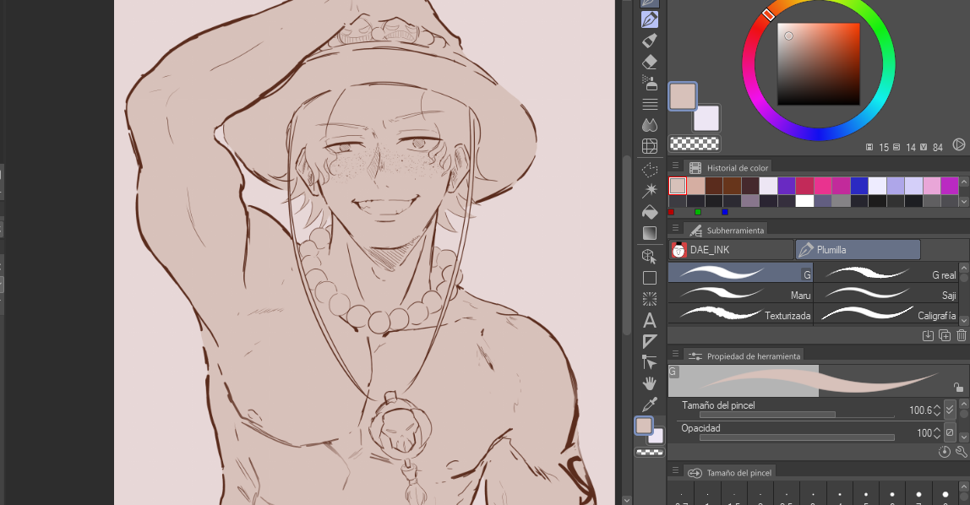Screen dimensions: 970x505
Task: Open the Historial de color panel menu
Action: pos(676,166)
